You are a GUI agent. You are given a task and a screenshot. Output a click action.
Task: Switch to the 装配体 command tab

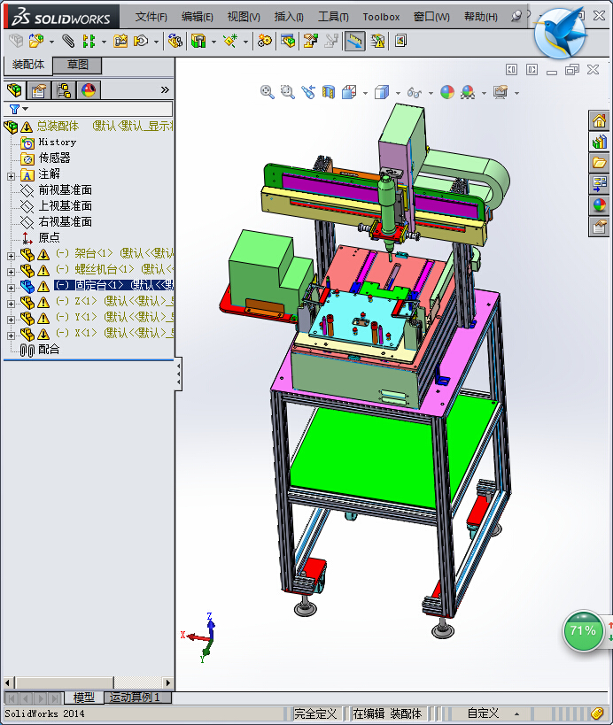tap(28, 65)
